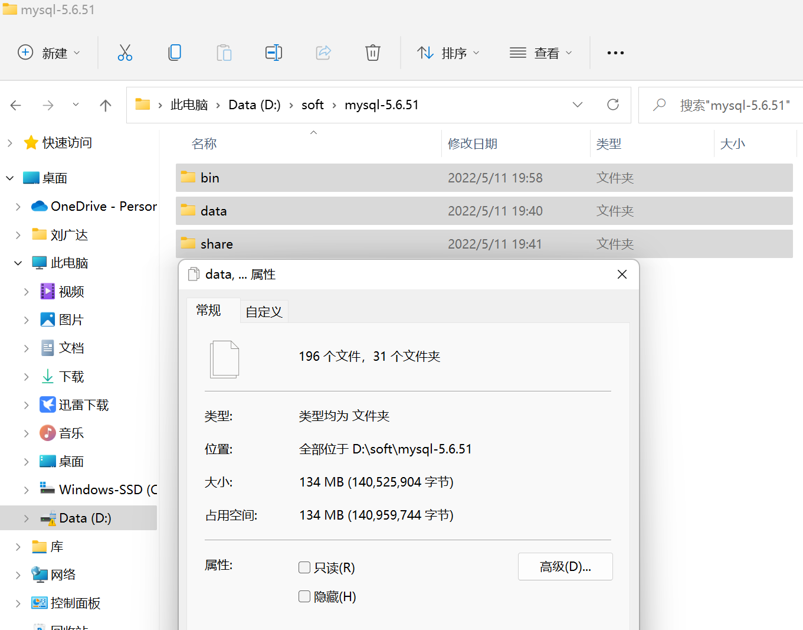Switch to 自定义 tab in properties dialog
This screenshot has height=630, width=803.
pos(264,312)
